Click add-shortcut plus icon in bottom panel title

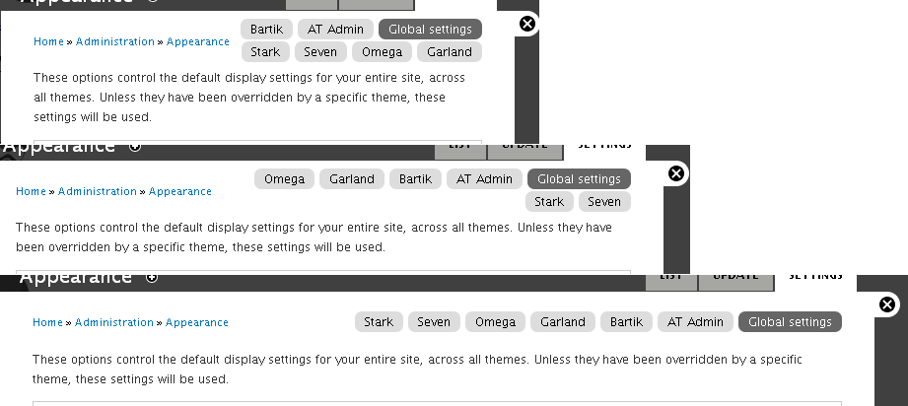click(x=152, y=277)
